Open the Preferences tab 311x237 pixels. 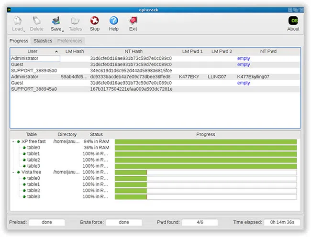70,41
